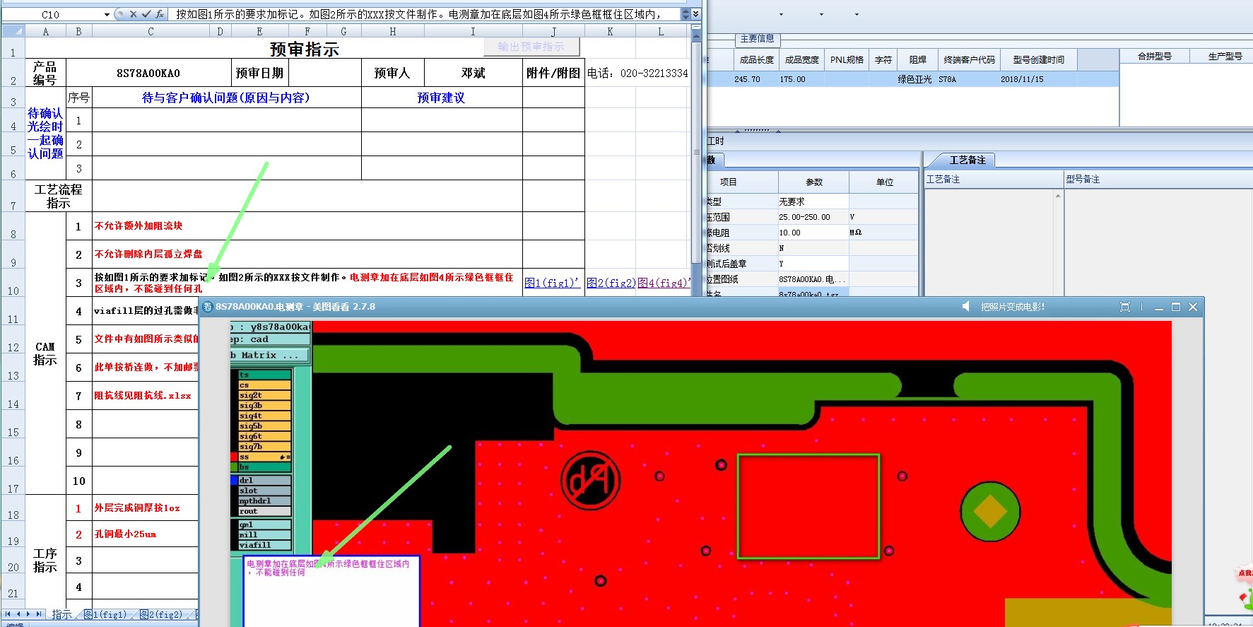Select column header J

(x=553, y=31)
